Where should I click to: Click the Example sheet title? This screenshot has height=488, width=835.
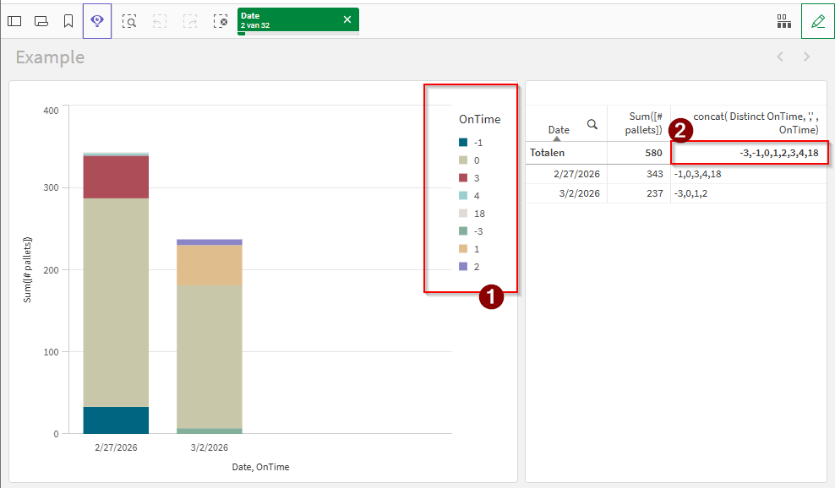[x=50, y=57]
